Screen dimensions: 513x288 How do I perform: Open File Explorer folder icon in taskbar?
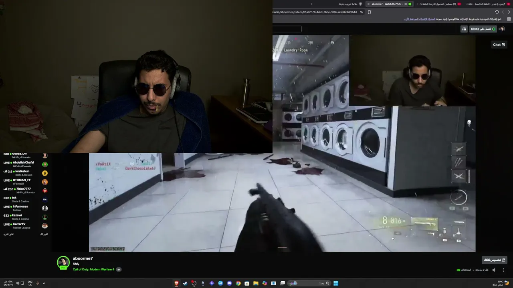coord(256,283)
